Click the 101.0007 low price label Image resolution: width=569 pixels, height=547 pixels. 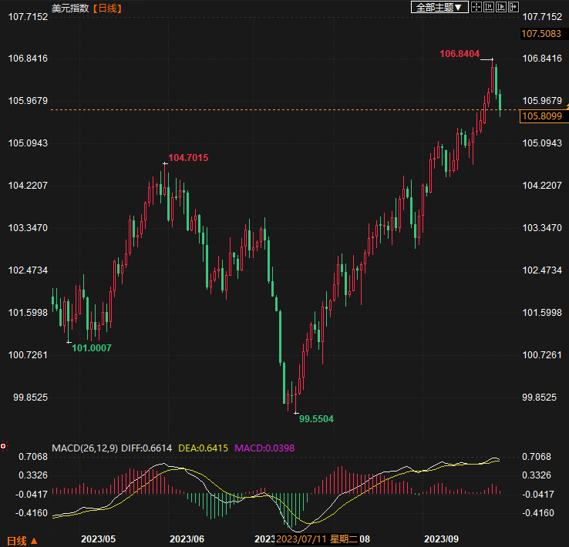pyautogui.click(x=92, y=348)
